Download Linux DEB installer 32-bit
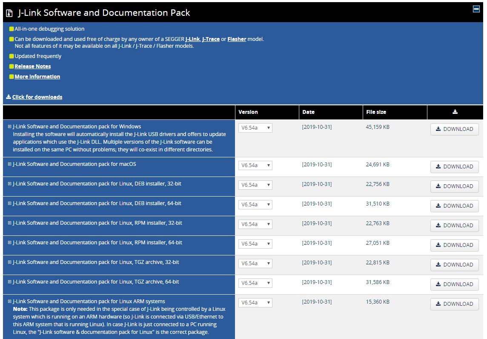This screenshot has width=487, height=339. click(454, 186)
